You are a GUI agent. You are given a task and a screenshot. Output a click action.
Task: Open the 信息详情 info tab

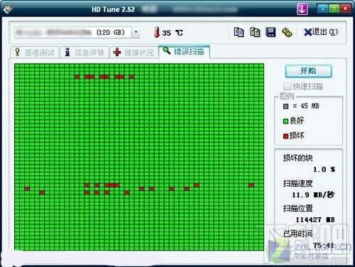[x=85, y=52]
